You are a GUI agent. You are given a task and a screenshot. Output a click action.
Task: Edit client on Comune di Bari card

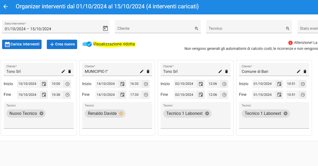pyautogui.click(x=299, y=71)
